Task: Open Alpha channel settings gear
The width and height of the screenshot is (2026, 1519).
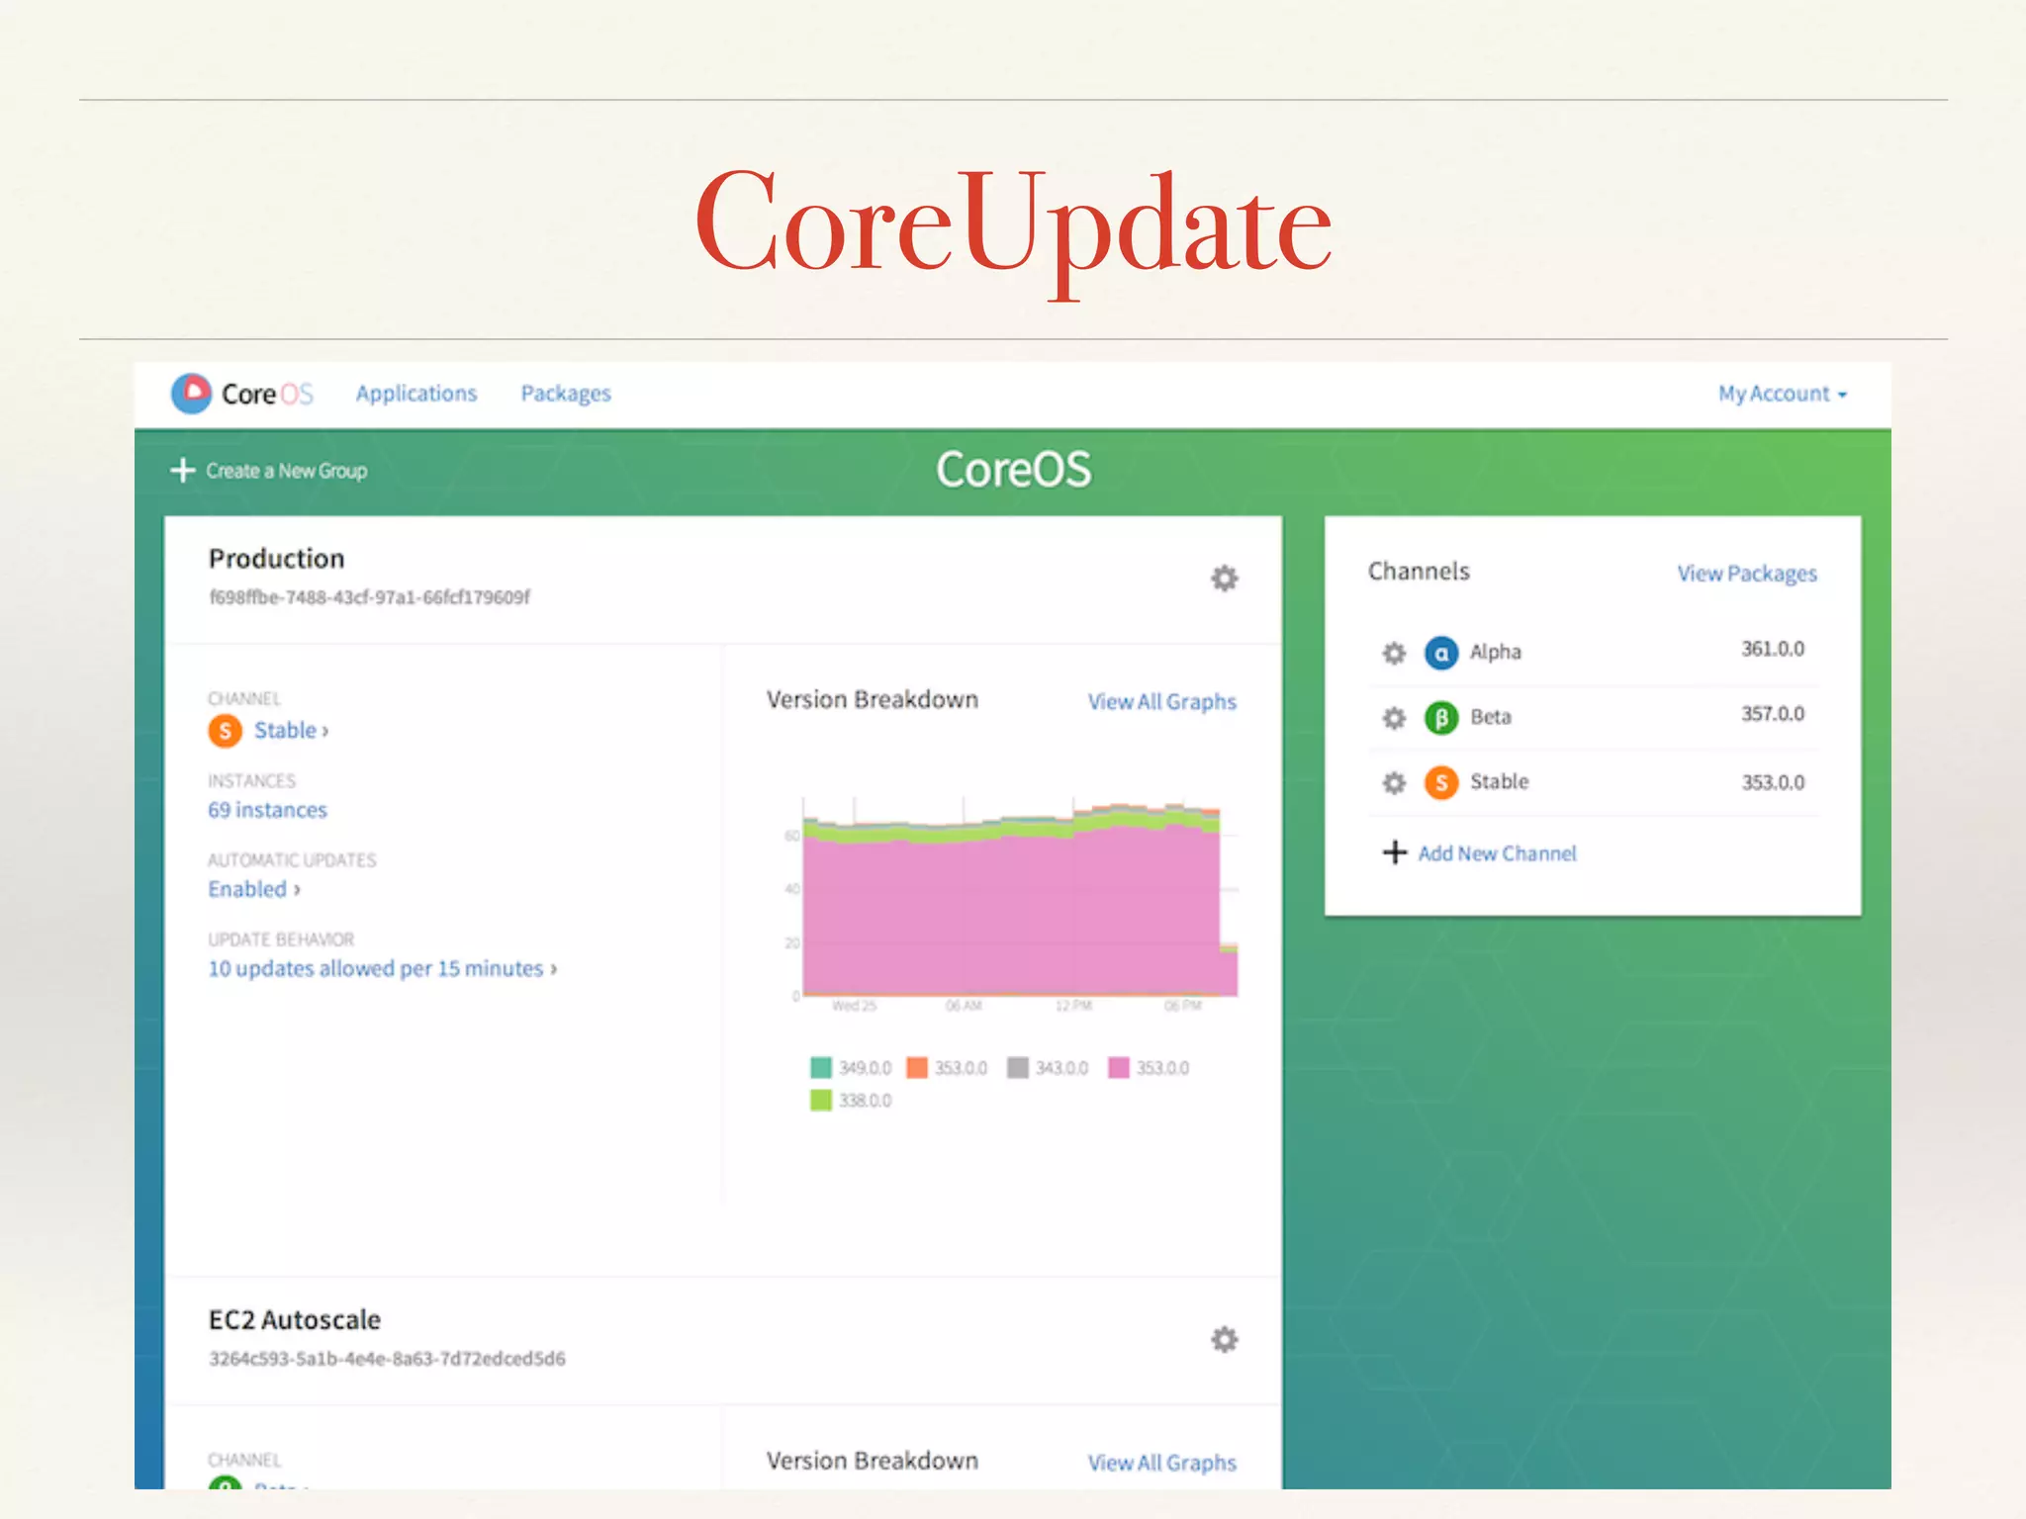Action: tap(1394, 653)
